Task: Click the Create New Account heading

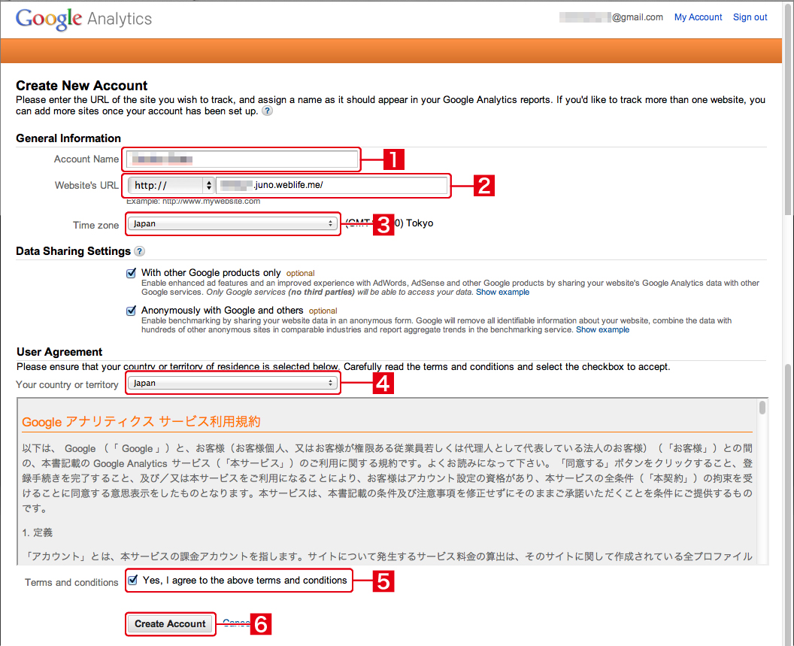Action: coord(81,86)
